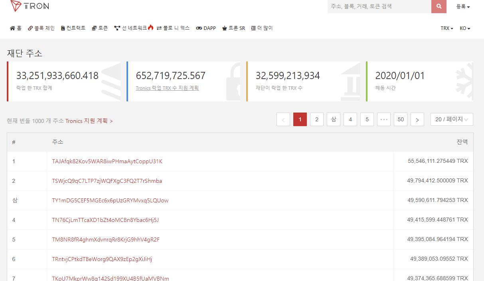Viewport: 484px width, 281px height.
Task: Click the chain-link icon beside 블록 체인
Action: (30, 28)
